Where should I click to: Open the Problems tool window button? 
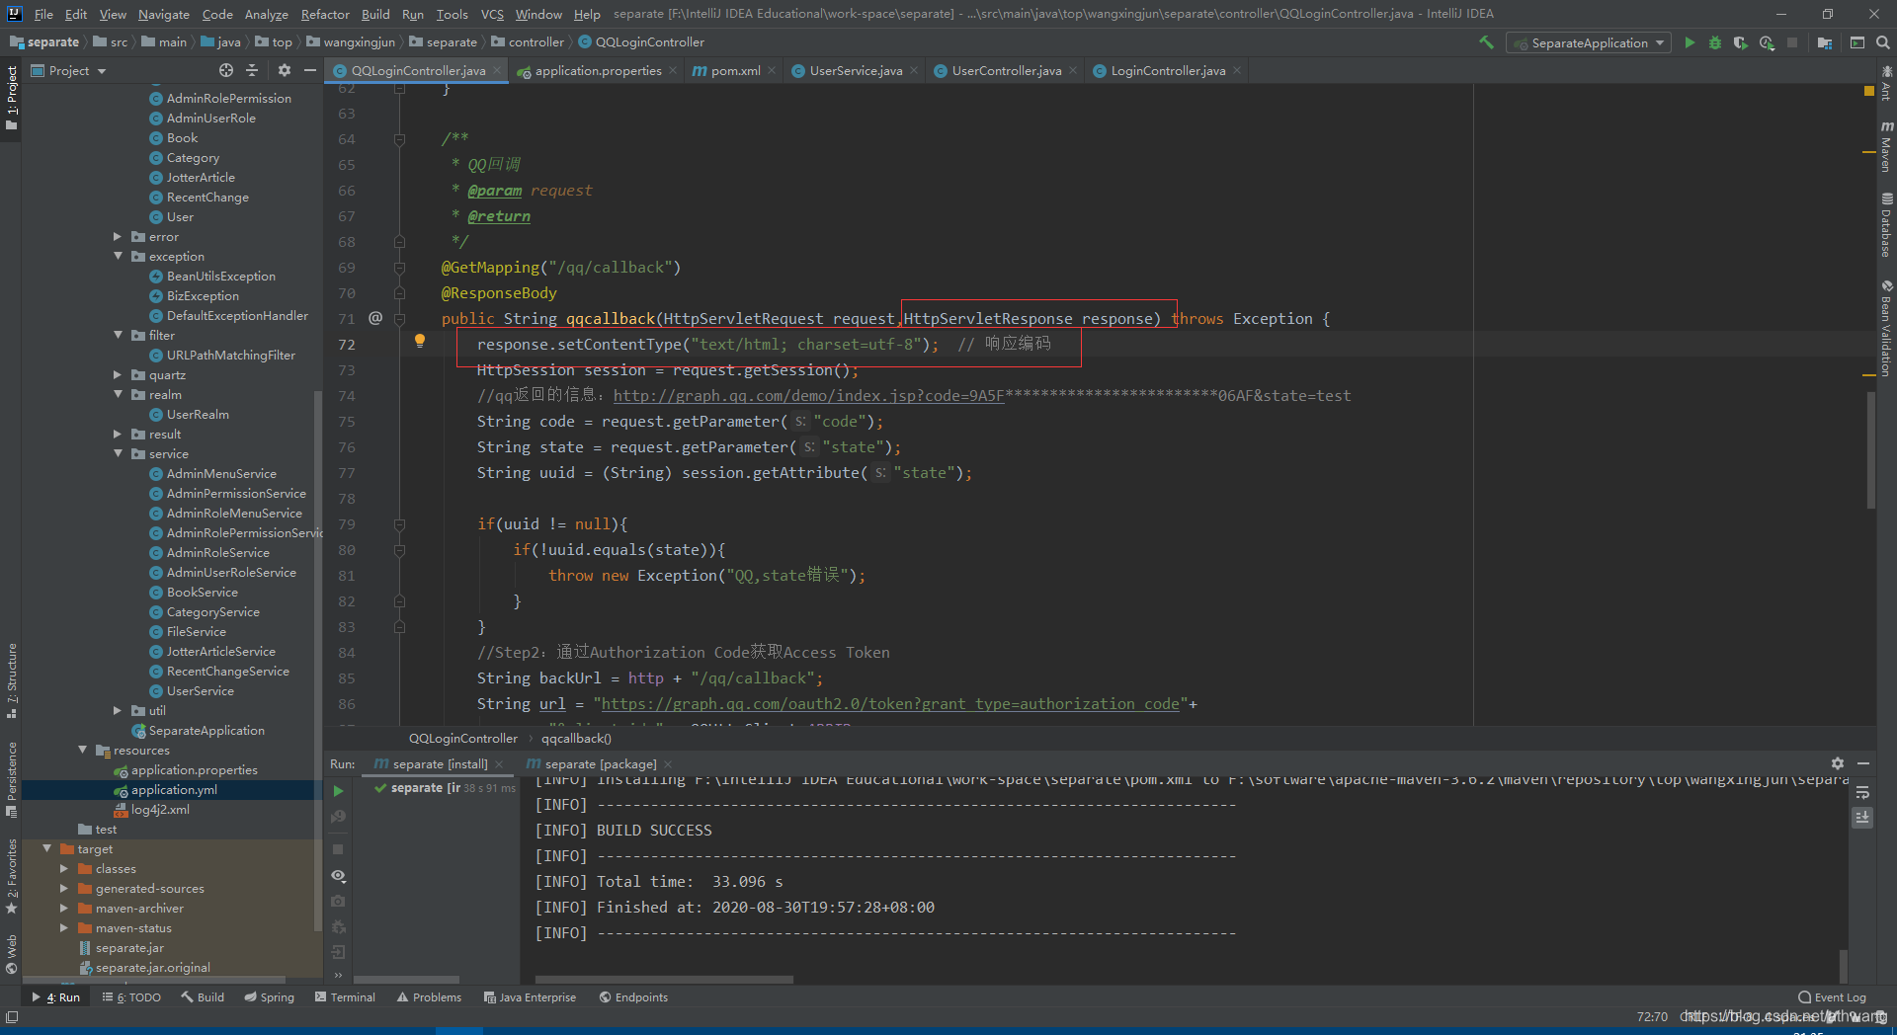[x=429, y=997]
